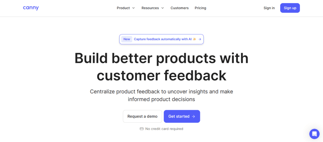
Task: Go to the Customers page
Action: click(179, 8)
